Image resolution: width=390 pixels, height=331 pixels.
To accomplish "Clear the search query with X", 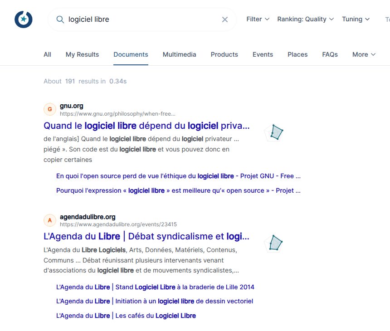I will 225,19.
